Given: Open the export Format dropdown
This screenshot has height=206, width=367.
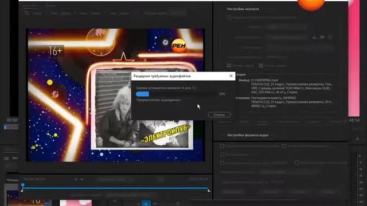Looking at the screenshot, I should click(x=287, y=27).
